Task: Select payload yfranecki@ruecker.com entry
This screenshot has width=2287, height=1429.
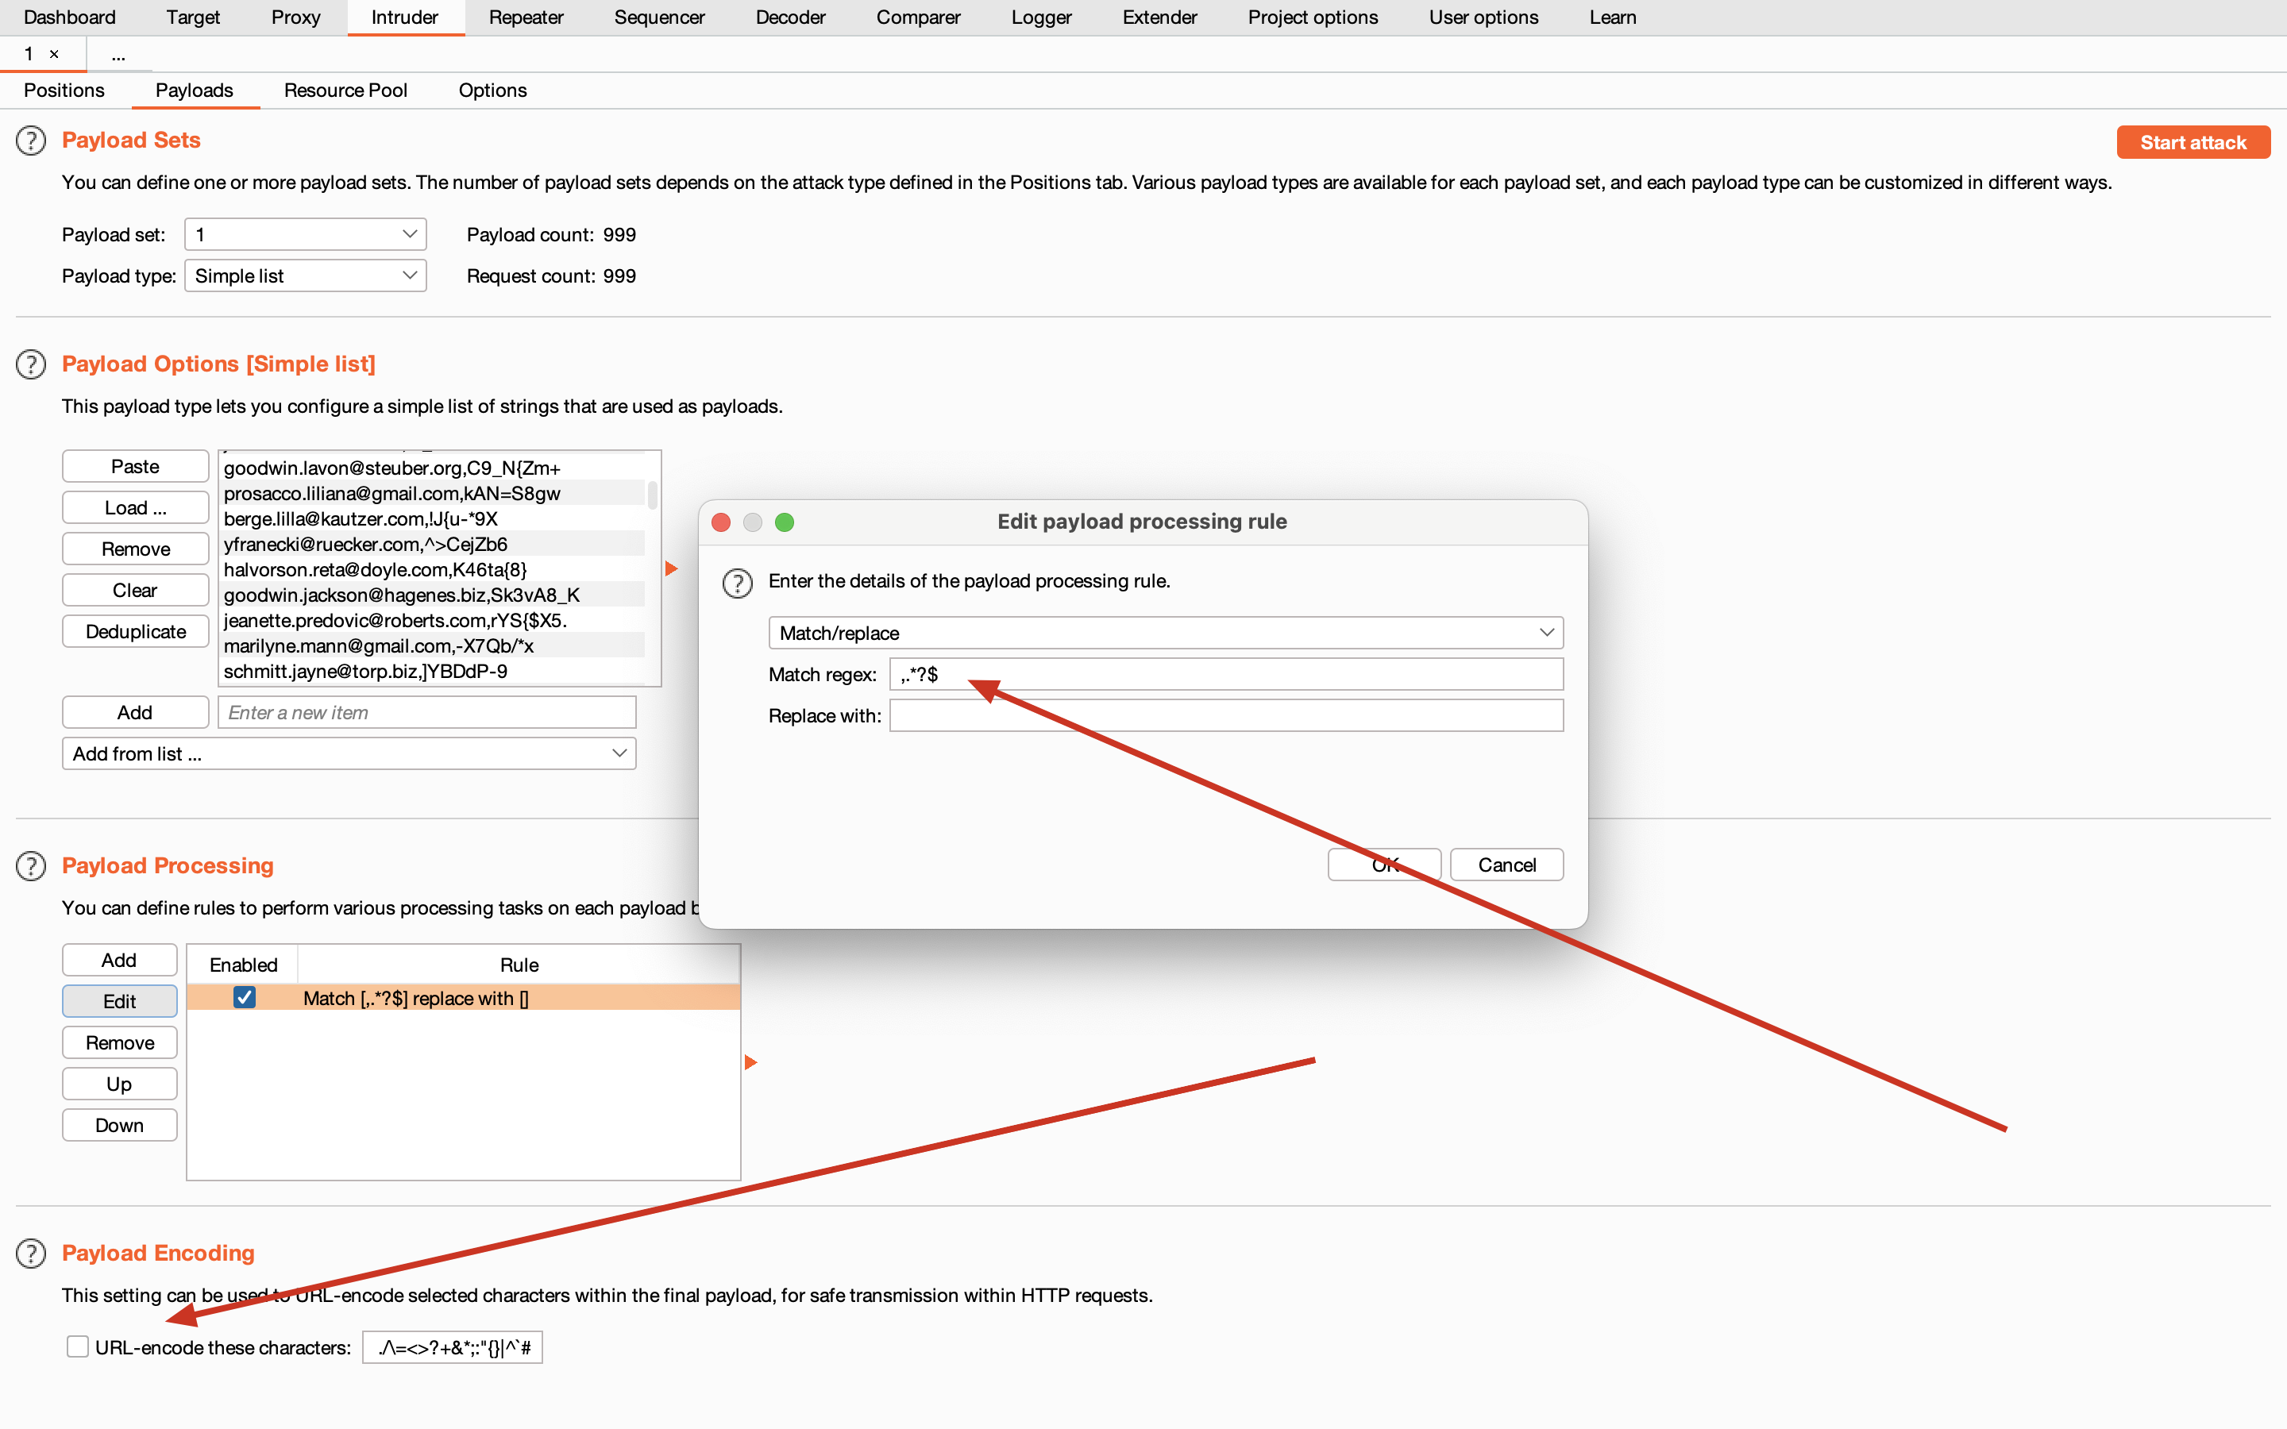Action: tap(433, 545)
